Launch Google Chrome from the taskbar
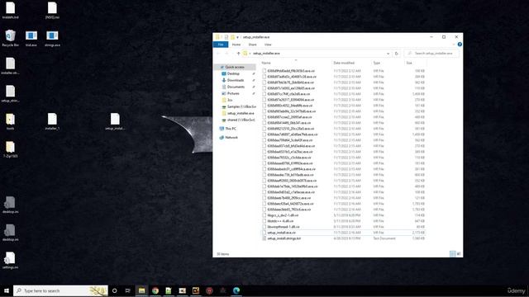 point(155,290)
